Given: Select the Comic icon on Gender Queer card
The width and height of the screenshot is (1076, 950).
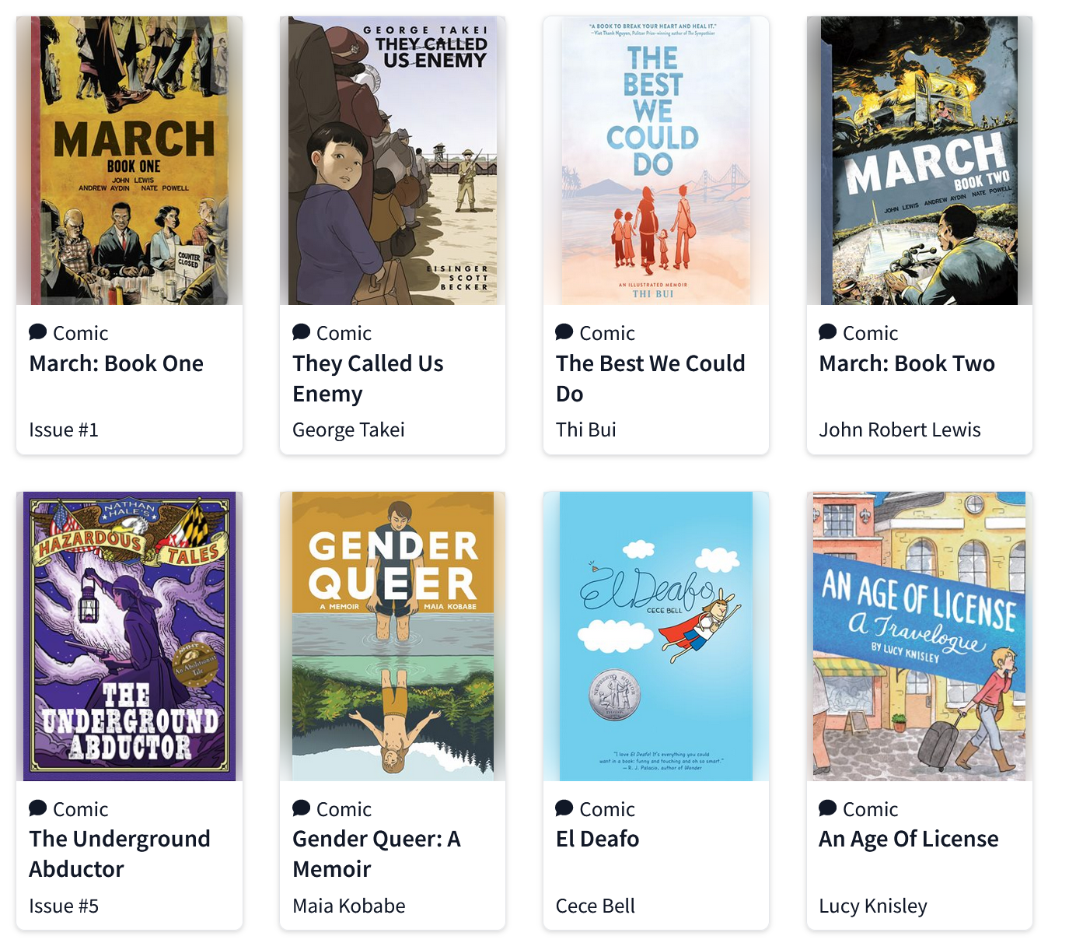Looking at the screenshot, I should pyautogui.click(x=300, y=808).
